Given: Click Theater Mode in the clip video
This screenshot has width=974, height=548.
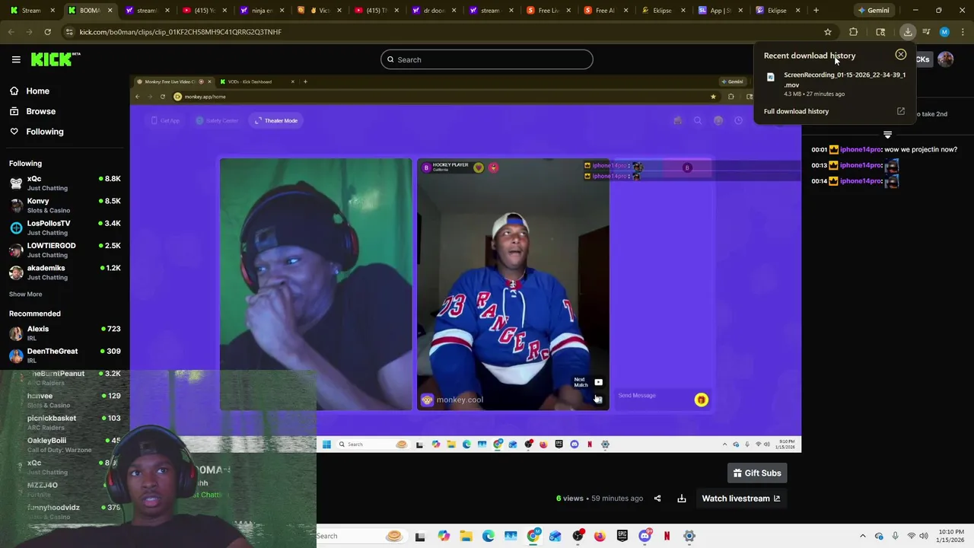Looking at the screenshot, I should pos(276,120).
